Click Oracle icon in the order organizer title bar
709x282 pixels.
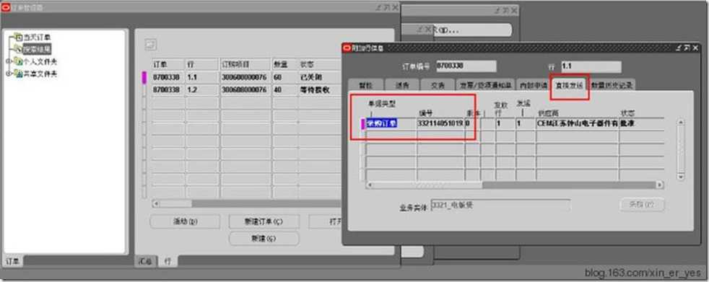[6, 6]
